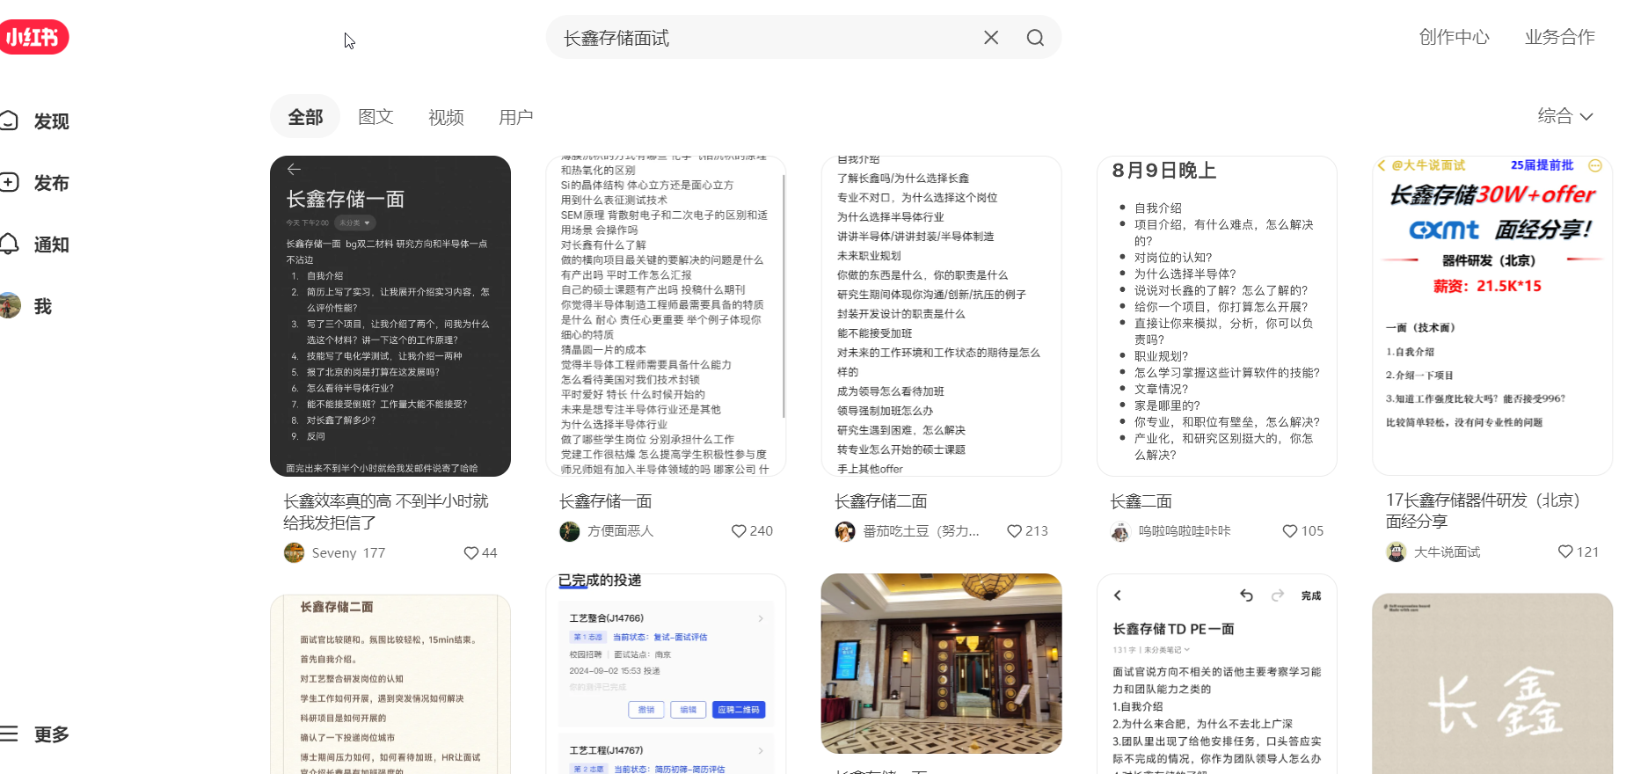Viewport: 1648px width, 774px height.
Task: Open thumbnail headed 8月9日晚上
Action: (1216, 317)
